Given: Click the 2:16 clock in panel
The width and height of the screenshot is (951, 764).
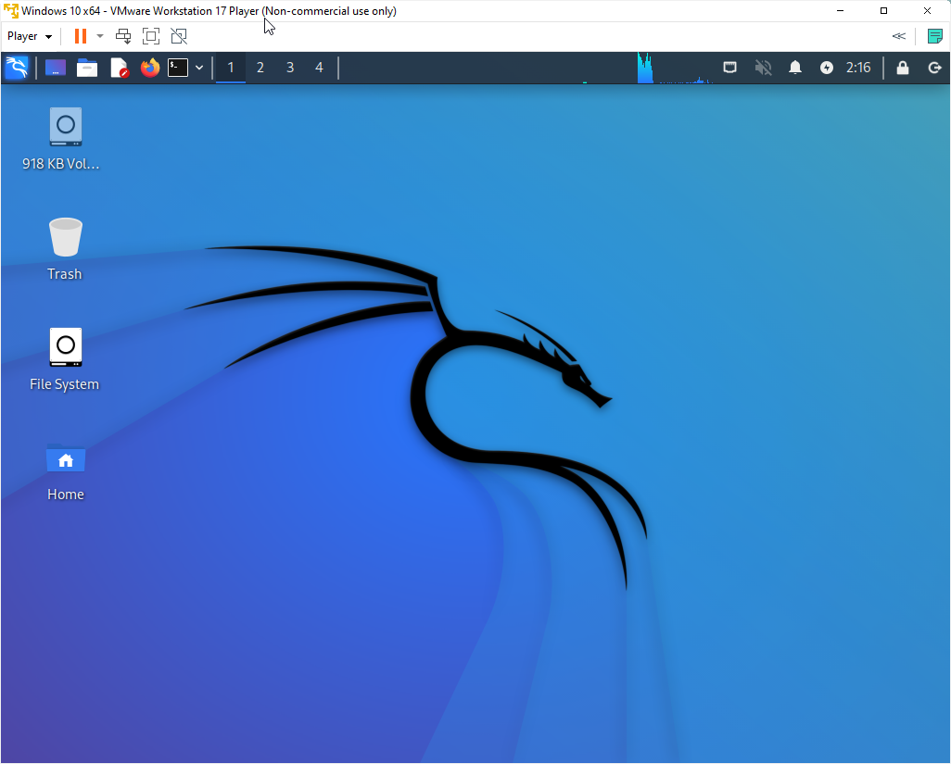Looking at the screenshot, I should (x=858, y=68).
